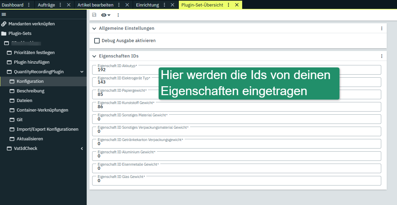Open the three-dot toolbar options menu
The image size is (397, 205).
coord(118,15)
